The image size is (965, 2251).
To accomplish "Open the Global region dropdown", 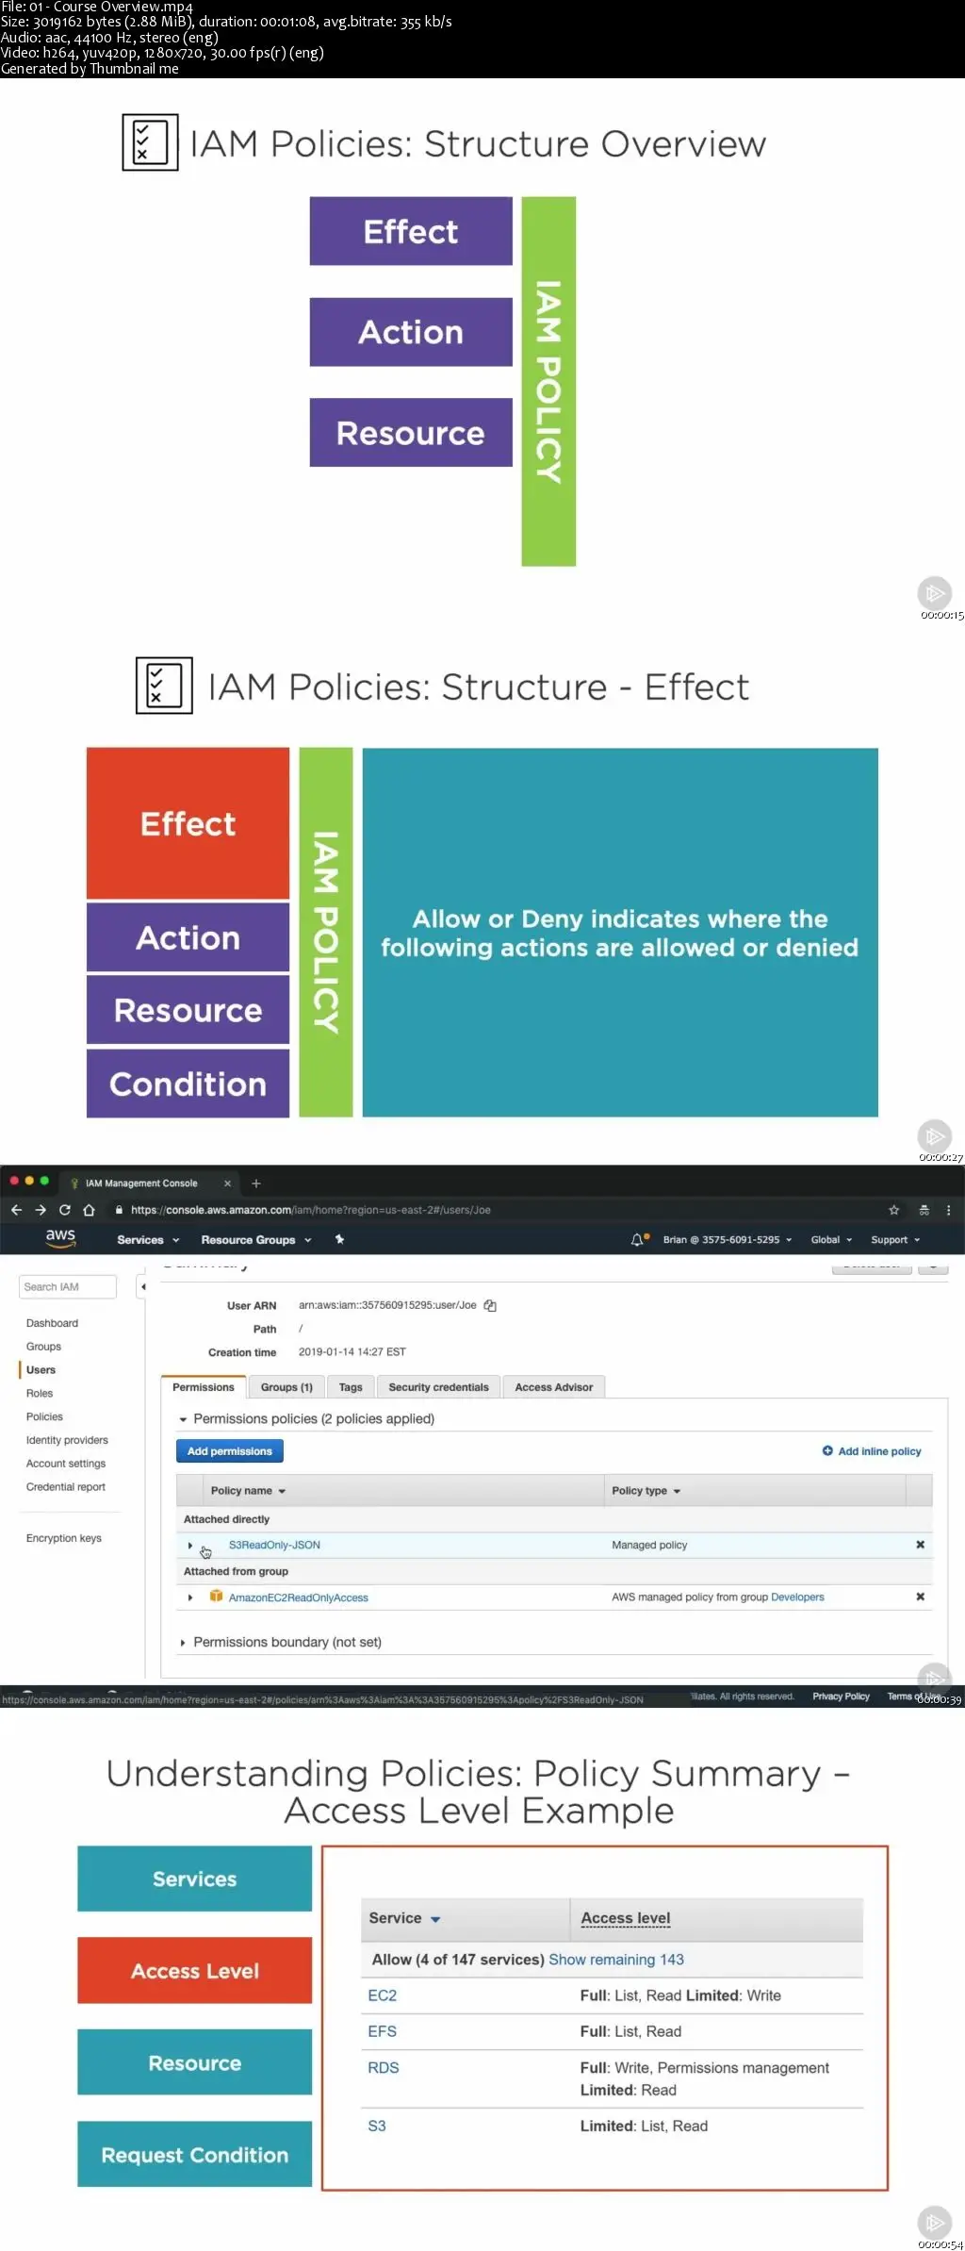I will (x=831, y=1239).
